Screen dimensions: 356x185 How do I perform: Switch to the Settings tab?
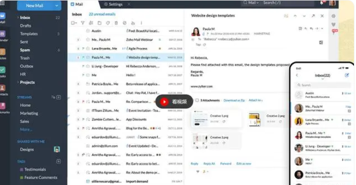point(114,4)
